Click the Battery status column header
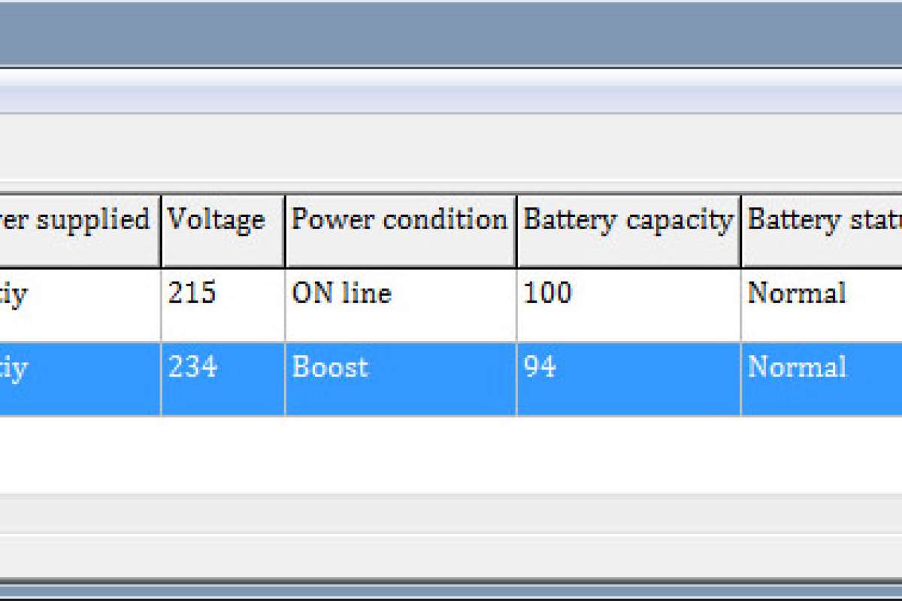The image size is (902, 601). pyautogui.click(x=822, y=230)
